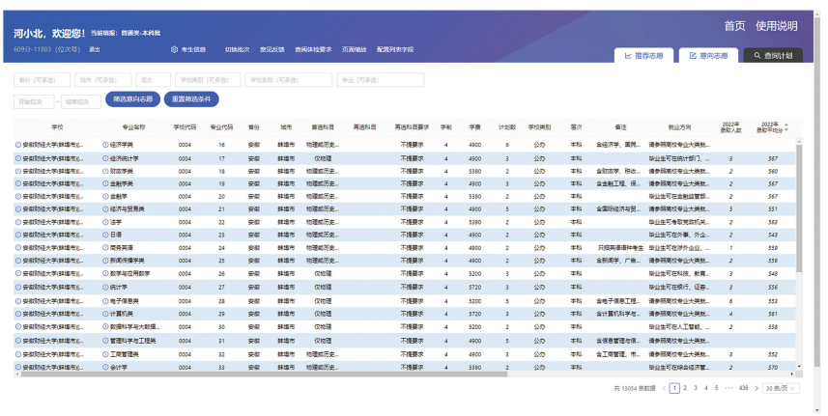Open 首页 in the top navigation
The image size is (828, 416).
pyautogui.click(x=734, y=26)
